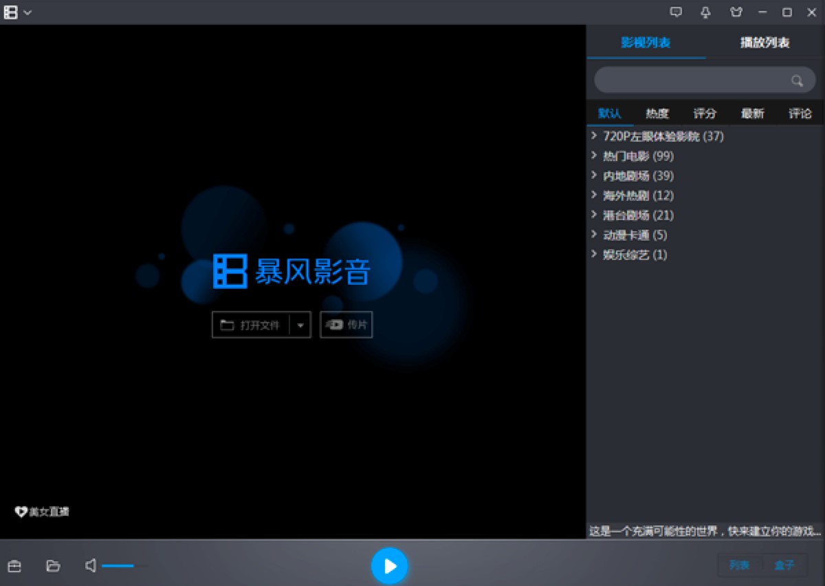Open the playlist icon at bottom-left
The image size is (825, 586).
point(15,565)
